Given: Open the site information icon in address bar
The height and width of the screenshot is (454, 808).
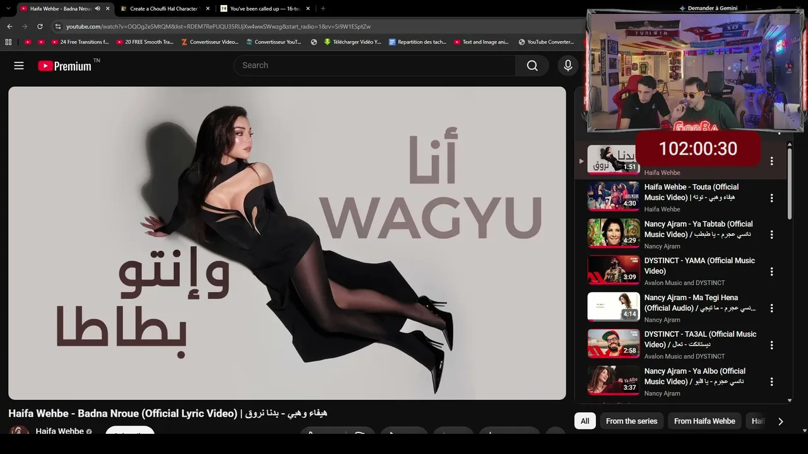Looking at the screenshot, I should click(57, 26).
